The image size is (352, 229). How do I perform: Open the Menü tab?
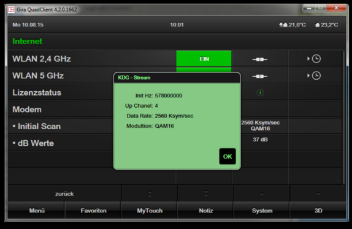(37, 211)
